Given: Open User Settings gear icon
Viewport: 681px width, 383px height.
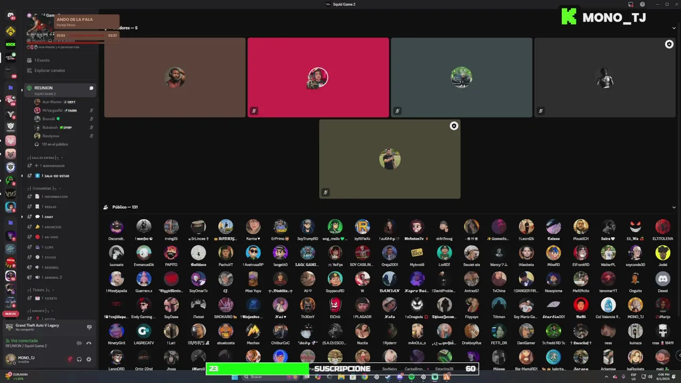Looking at the screenshot, I should (89, 359).
